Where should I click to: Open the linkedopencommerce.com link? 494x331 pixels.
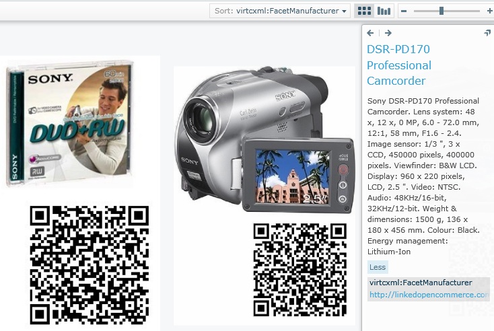(429, 295)
